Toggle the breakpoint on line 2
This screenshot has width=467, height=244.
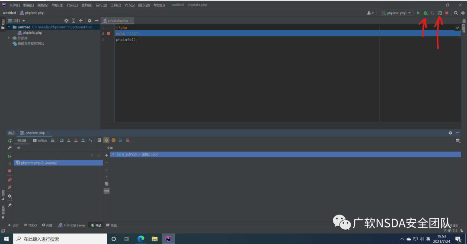(109, 34)
